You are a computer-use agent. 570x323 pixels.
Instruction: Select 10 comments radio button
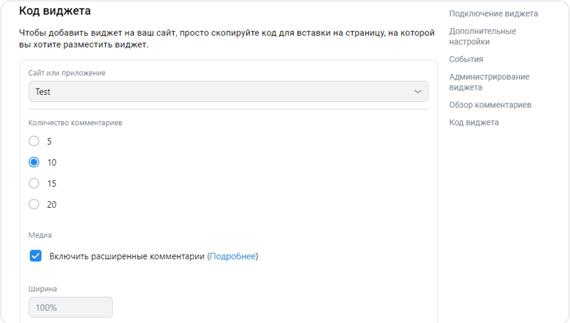click(34, 162)
